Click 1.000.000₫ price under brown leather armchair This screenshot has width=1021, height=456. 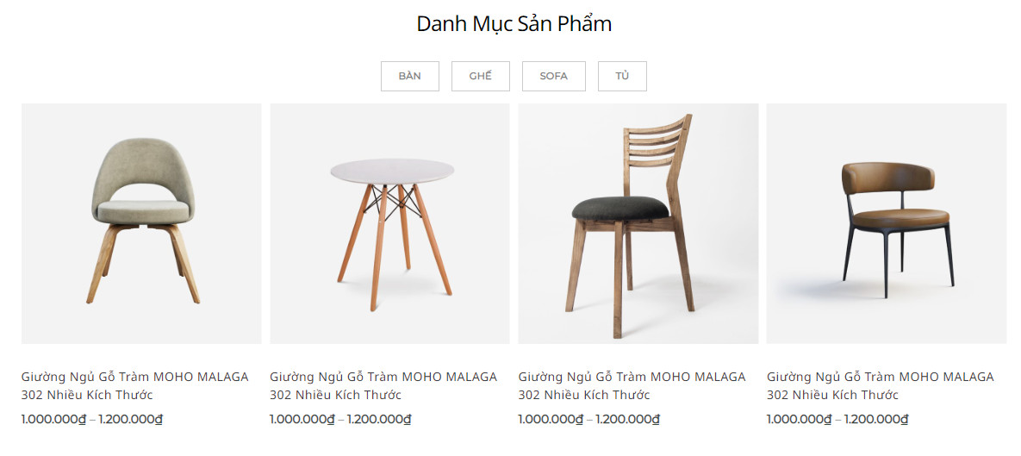click(799, 419)
